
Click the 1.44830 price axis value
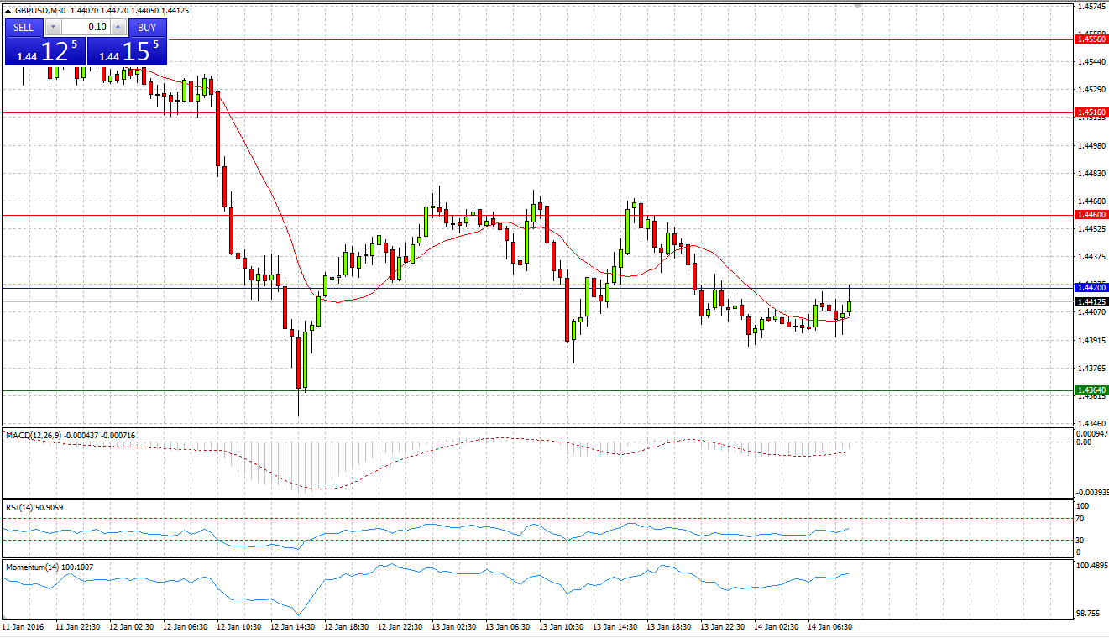[x=1091, y=173]
